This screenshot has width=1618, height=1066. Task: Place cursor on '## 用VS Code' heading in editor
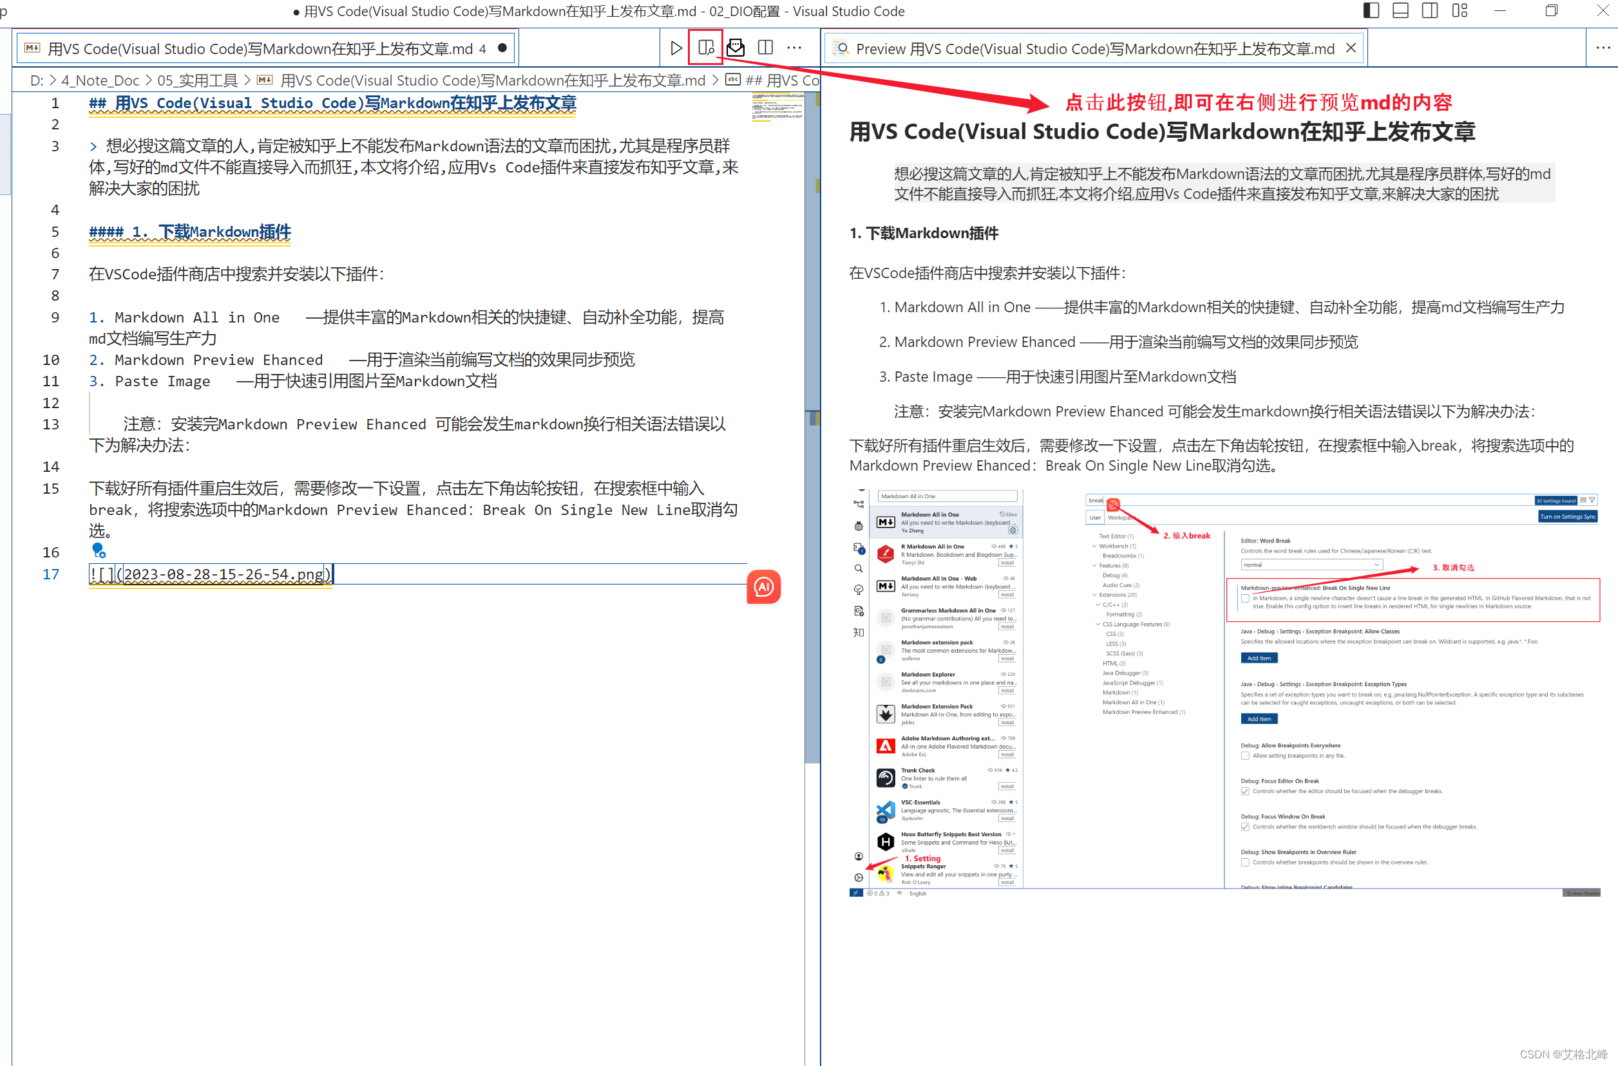(332, 104)
